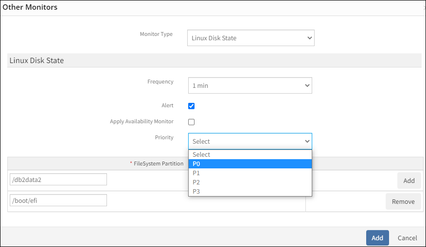This screenshot has height=247, width=426.
Task: Cancel the Other Monitors dialog
Action: (x=407, y=238)
